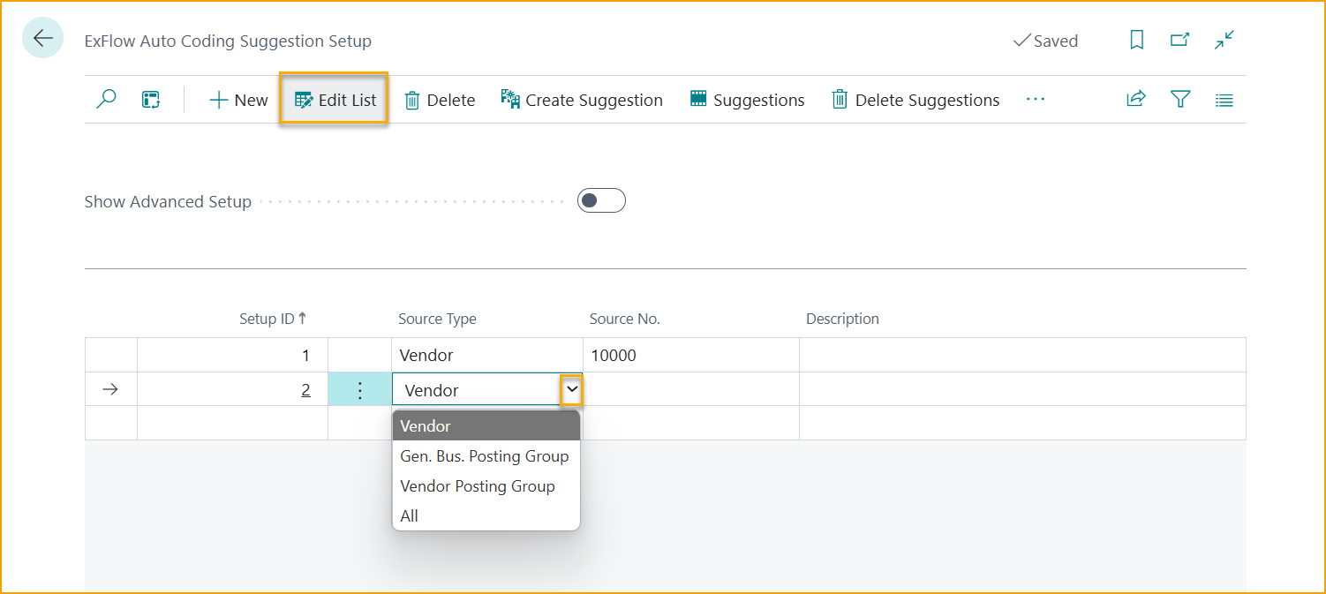This screenshot has height=594, width=1326.
Task: Collapse the Source Type dropdown arrow
Action: [571, 389]
